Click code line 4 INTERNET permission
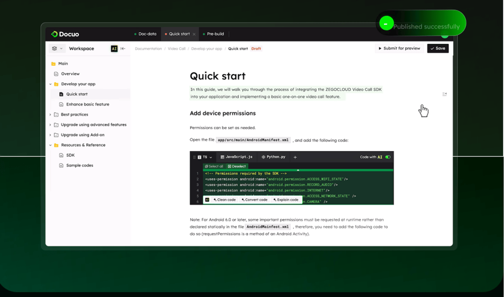The width and height of the screenshot is (504, 297). [x=268, y=190]
